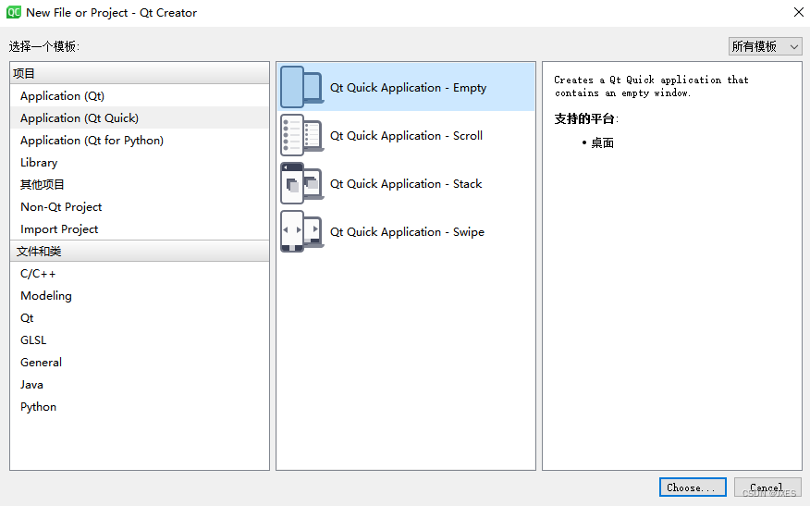Choose the Qt Quick Application - Stack text label
810x506 pixels.
pos(406,183)
